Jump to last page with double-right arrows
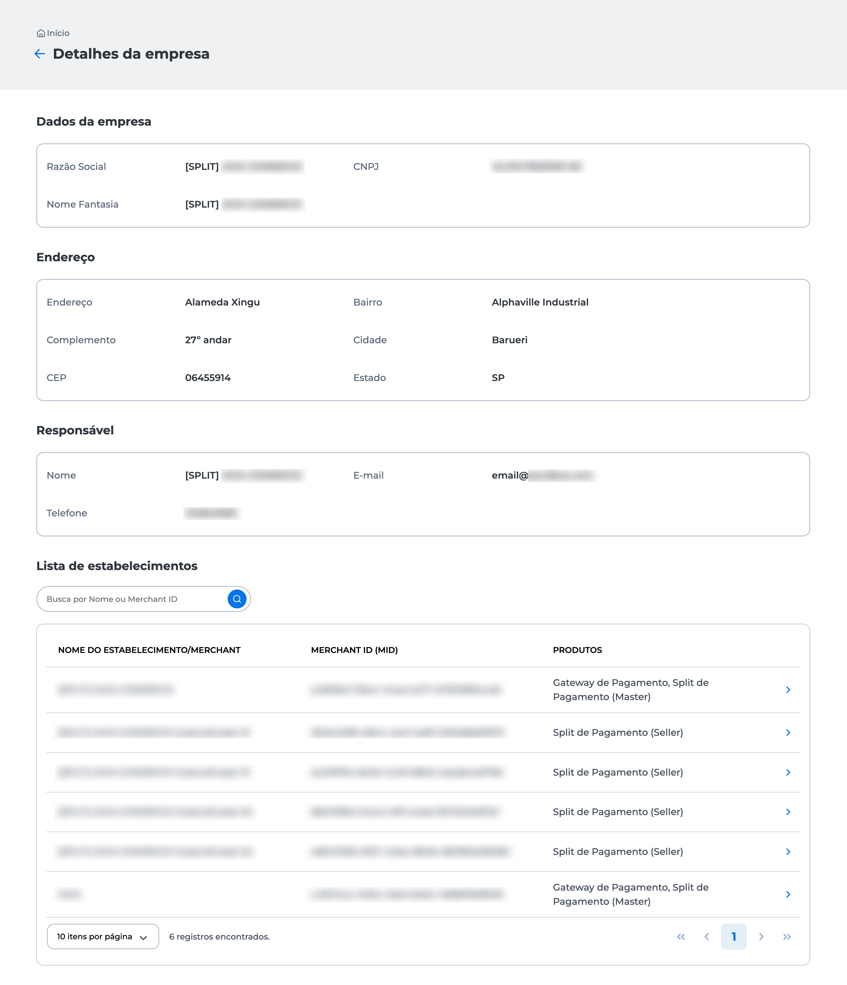The image size is (847, 985). (x=787, y=937)
